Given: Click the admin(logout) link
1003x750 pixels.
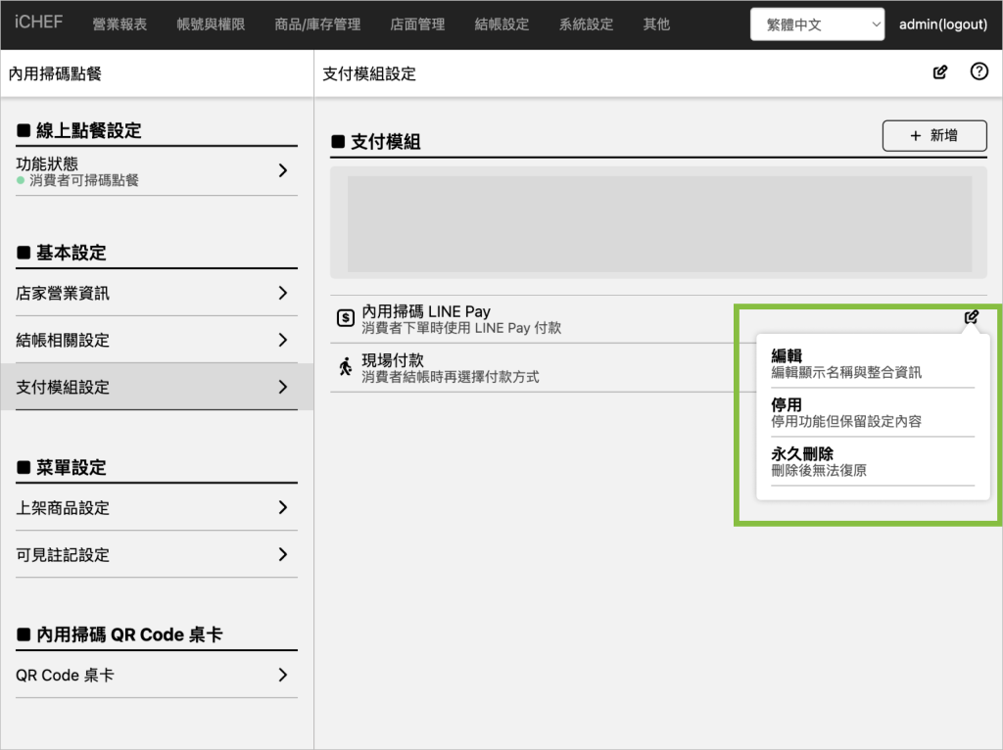Looking at the screenshot, I should [942, 24].
